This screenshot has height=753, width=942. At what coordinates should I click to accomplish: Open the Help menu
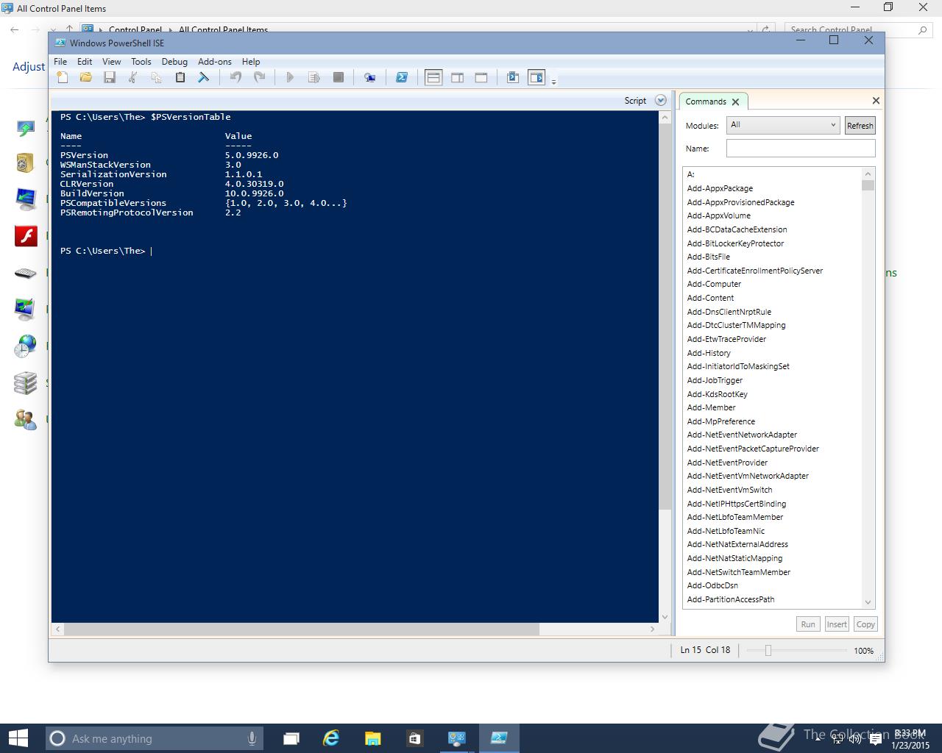tap(251, 62)
